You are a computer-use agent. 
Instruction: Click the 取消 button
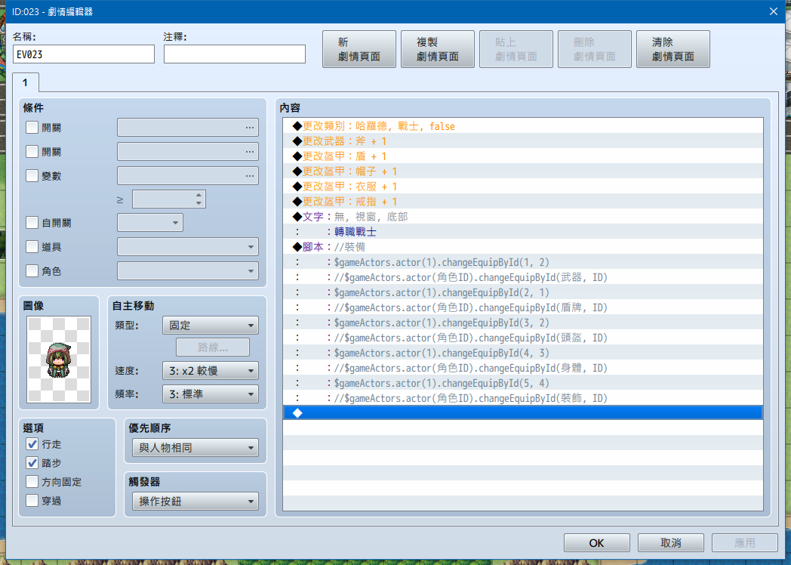[670, 543]
